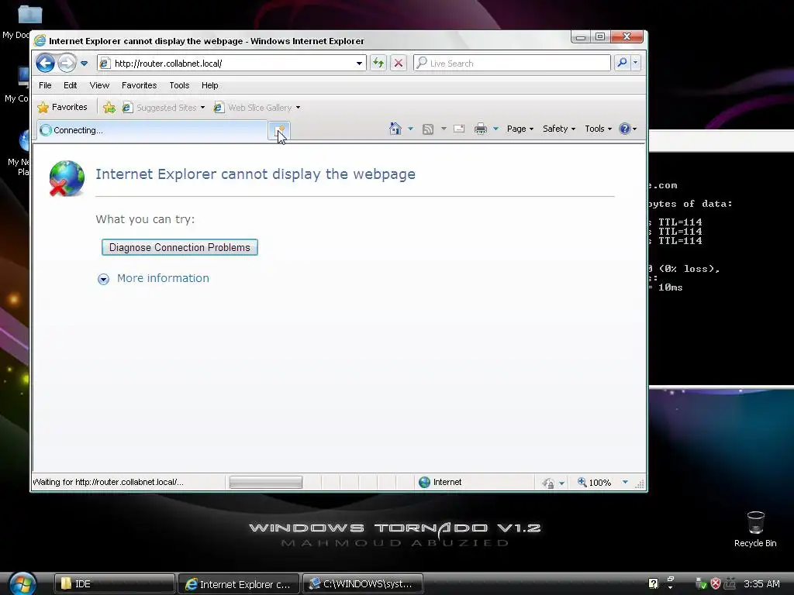This screenshot has height=595, width=794.
Task: Open the View menu
Action: [x=99, y=85]
